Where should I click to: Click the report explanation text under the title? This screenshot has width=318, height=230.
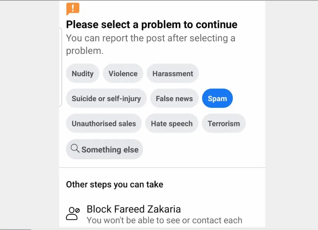[150, 44]
